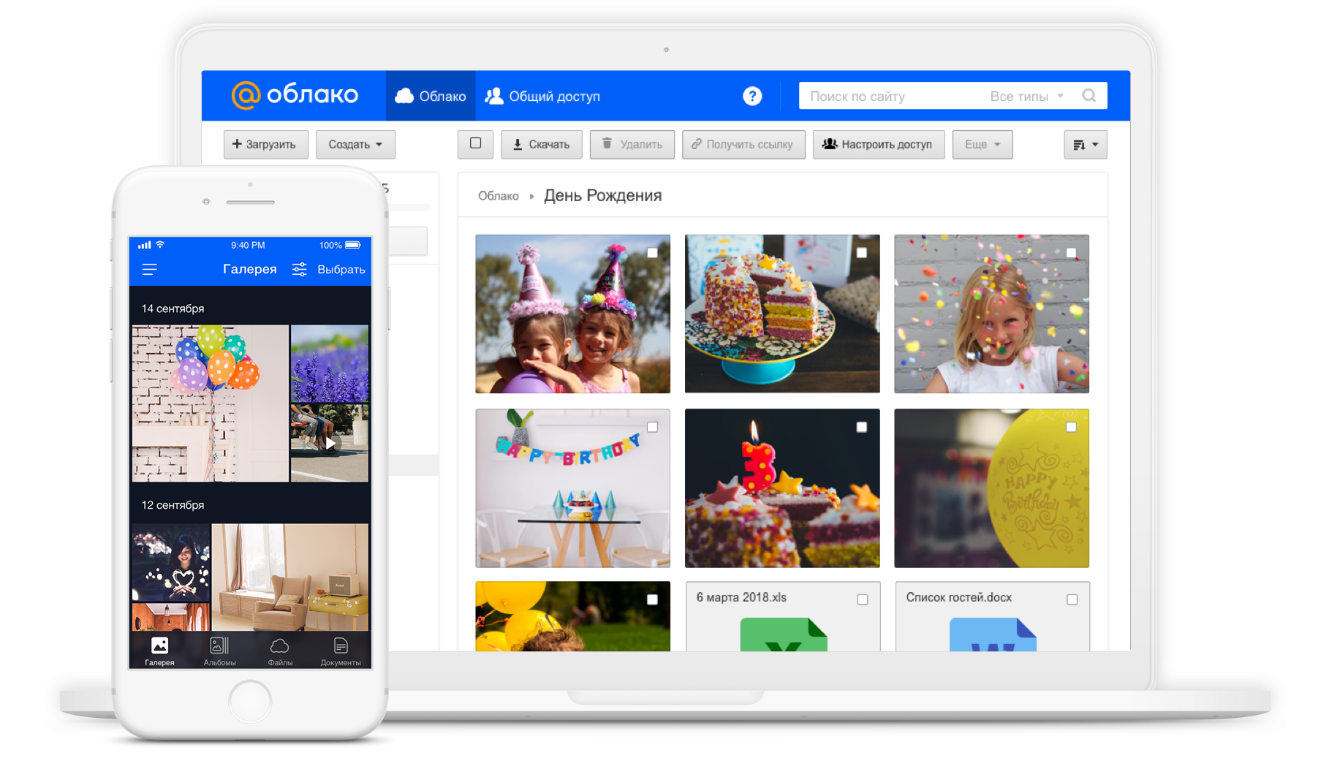Tap the gallery filter sliders icon
The width and height of the screenshot is (1329, 769).
pyautogui.click(x=299, y=270)
